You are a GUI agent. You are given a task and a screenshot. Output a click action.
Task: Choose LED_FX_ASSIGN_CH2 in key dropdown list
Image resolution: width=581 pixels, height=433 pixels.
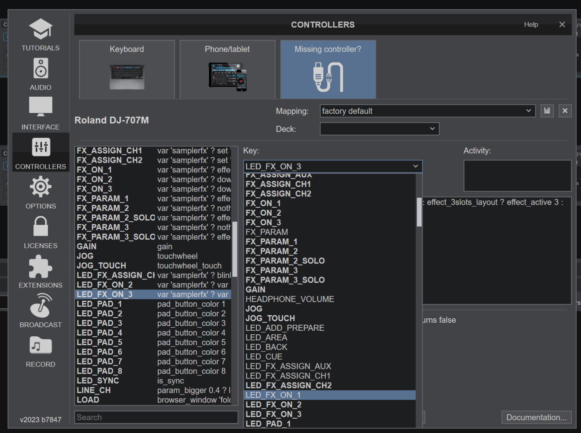click(x=330, y=386)
